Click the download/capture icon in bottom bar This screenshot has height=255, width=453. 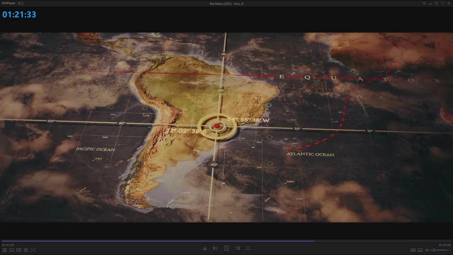point(12,250)
